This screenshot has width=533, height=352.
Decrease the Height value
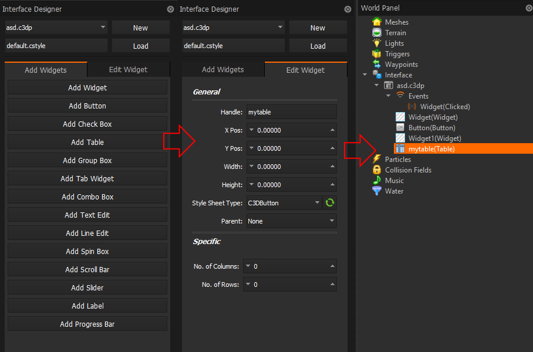(252, 184)
